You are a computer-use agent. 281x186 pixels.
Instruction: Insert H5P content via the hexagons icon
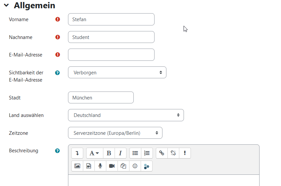[147, 166]
